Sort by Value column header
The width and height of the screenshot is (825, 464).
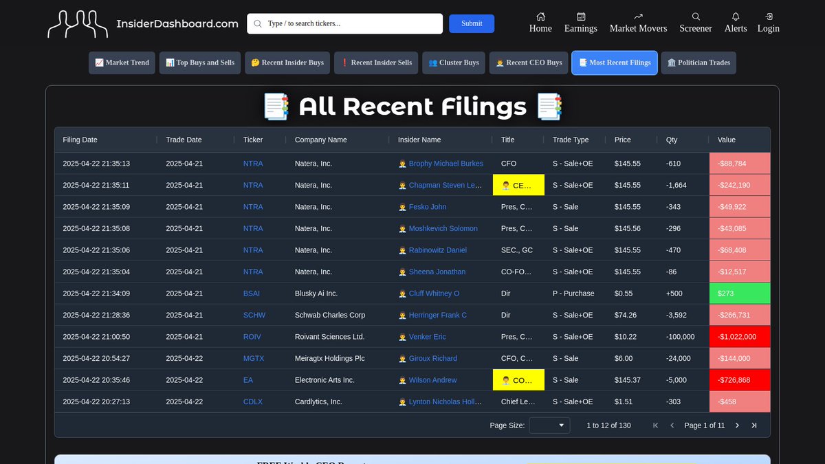[x=727, y=140]
